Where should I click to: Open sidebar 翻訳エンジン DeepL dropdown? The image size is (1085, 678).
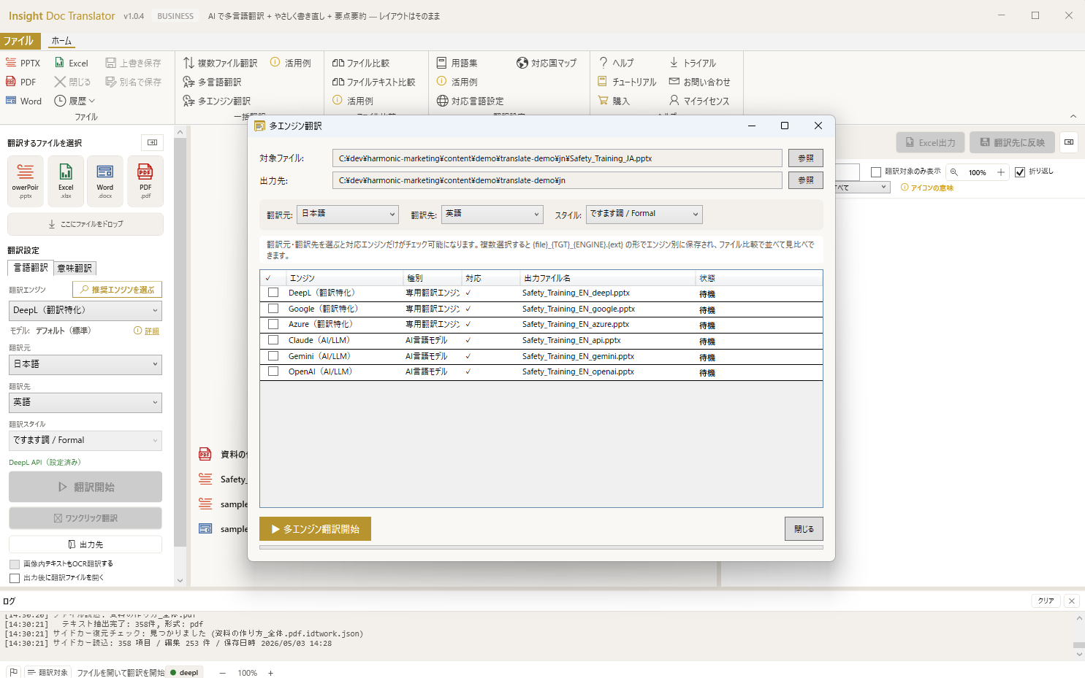pyautogui.click(x=85, y=310)
